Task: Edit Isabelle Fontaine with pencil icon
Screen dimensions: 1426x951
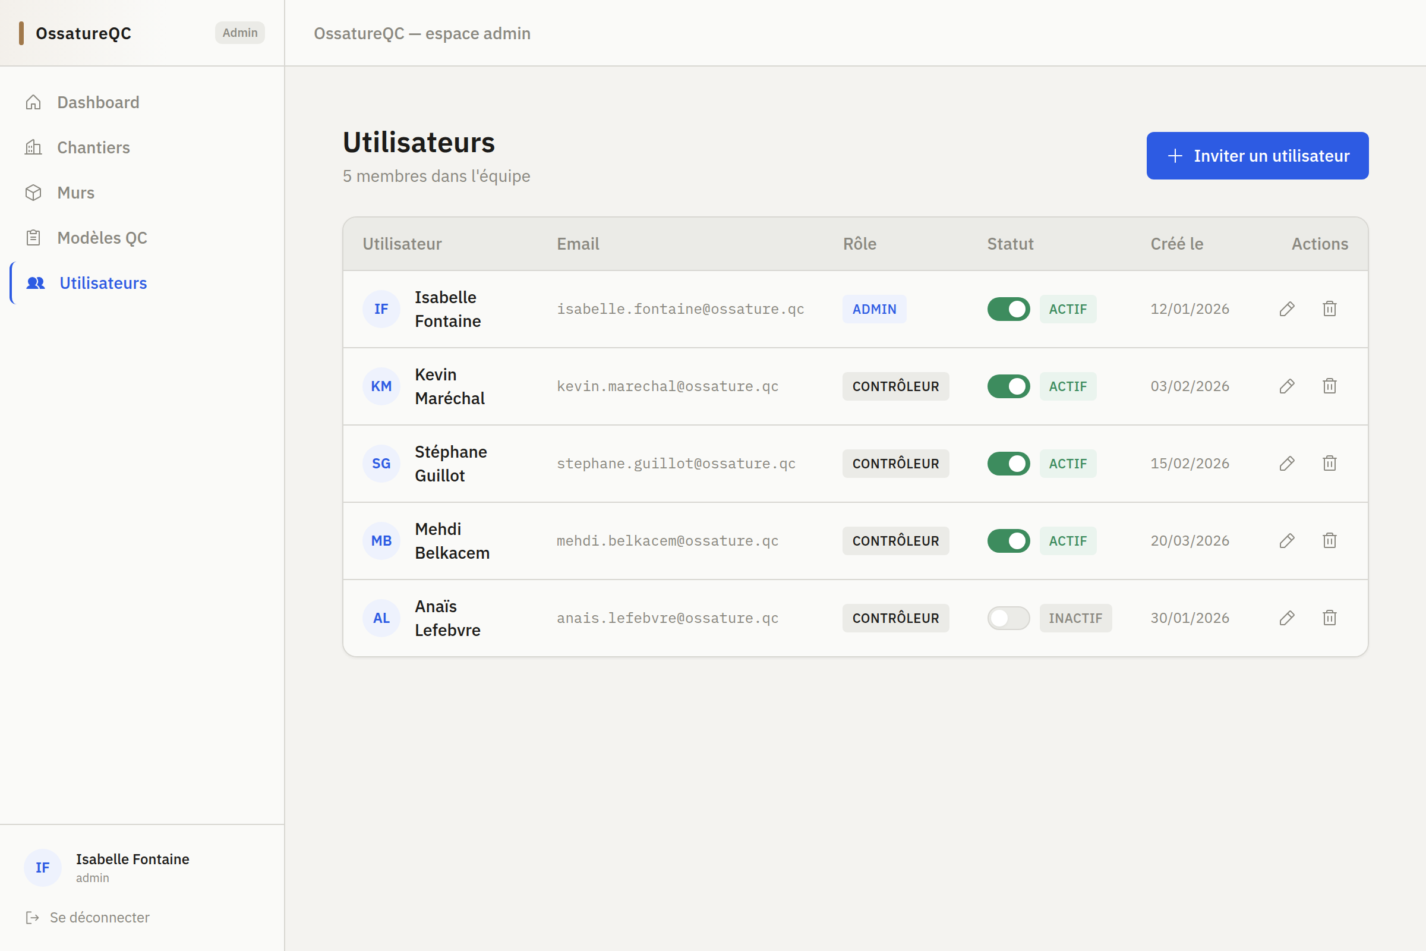Action: pos(1286,308)
